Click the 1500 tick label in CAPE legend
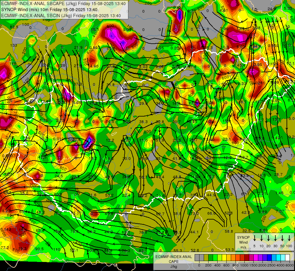This screenshot has width=295, height=271. 253,265
